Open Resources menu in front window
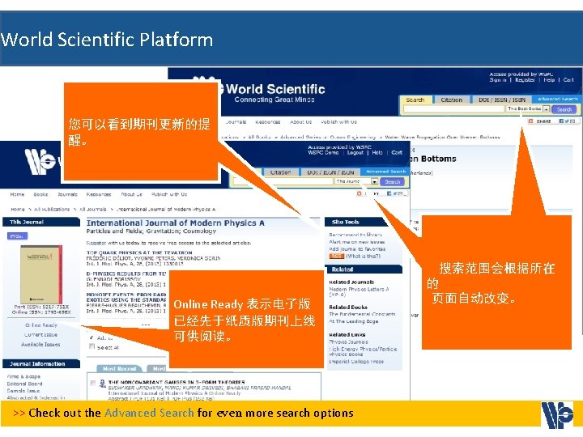Screen dimensions: 583x437 pyautogui.click(x=99, y=194)
